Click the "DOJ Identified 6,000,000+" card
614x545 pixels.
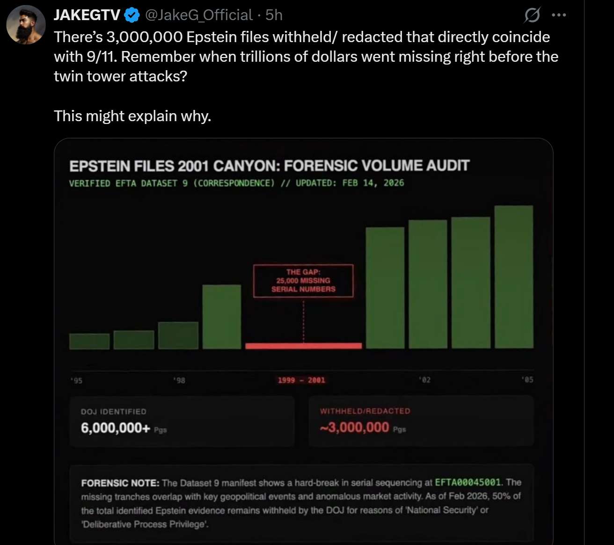click(182, 421)
